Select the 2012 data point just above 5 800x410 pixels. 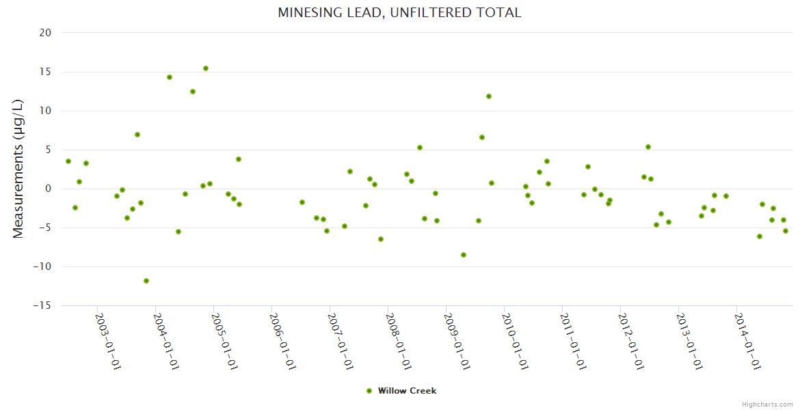tap(648, 147)
